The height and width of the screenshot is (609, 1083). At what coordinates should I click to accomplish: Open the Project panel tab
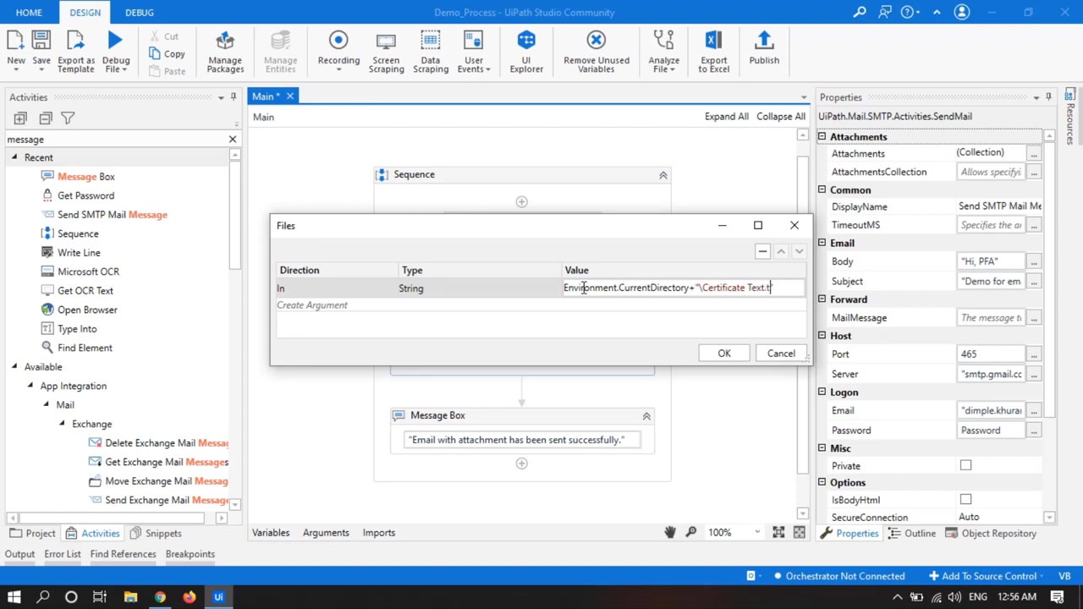(x=32, y=534)
